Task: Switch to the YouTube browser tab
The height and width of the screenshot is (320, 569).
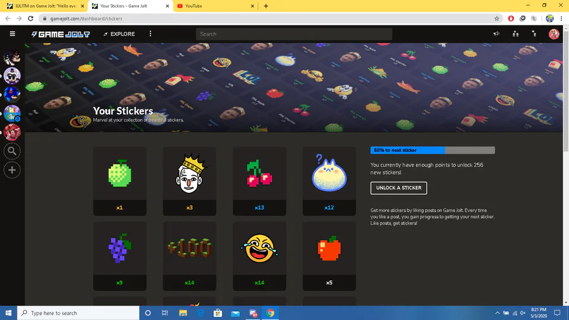Action: pos(214,6)
